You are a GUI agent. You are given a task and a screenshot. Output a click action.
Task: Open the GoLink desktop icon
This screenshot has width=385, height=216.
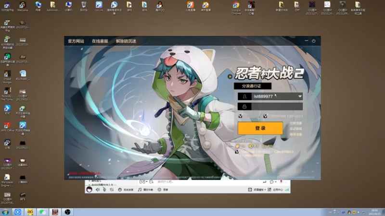[99, 6]
